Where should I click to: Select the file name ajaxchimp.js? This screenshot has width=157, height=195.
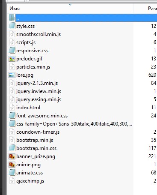(x=30, y=181)
